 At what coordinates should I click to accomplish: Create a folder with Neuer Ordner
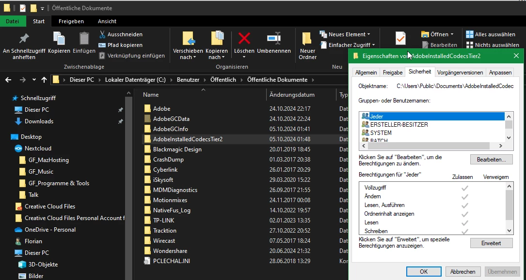(x=307, y=46)
